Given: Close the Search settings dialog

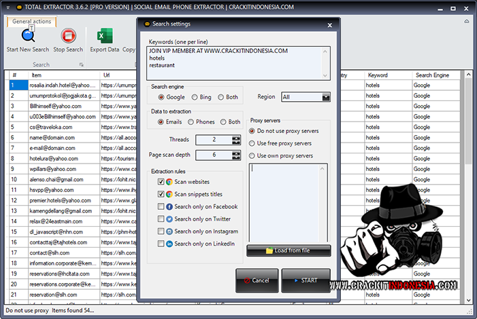Looking at the screenshot, I should click(330, 25).
